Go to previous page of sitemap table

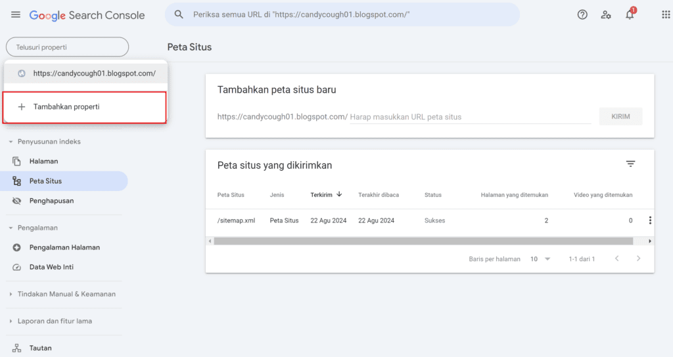pos(616,259)
